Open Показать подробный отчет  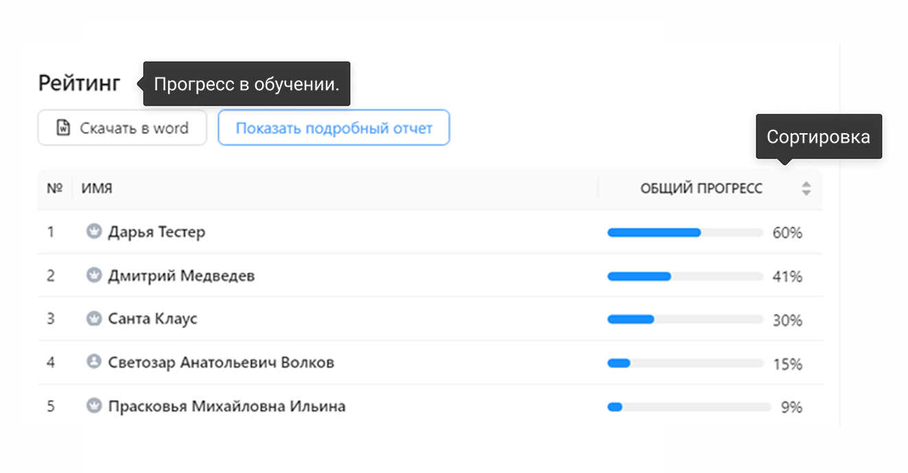click(334, 128)
